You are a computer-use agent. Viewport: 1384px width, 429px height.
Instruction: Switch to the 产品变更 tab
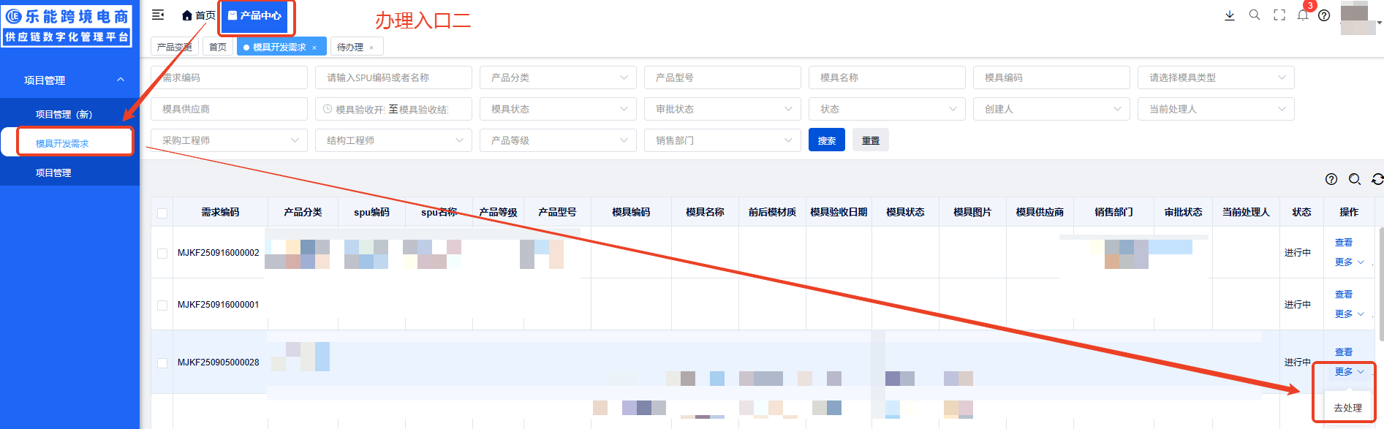click(x=174, y=47)
